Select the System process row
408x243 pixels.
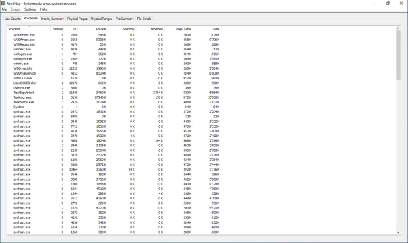[x=114, y=107]
